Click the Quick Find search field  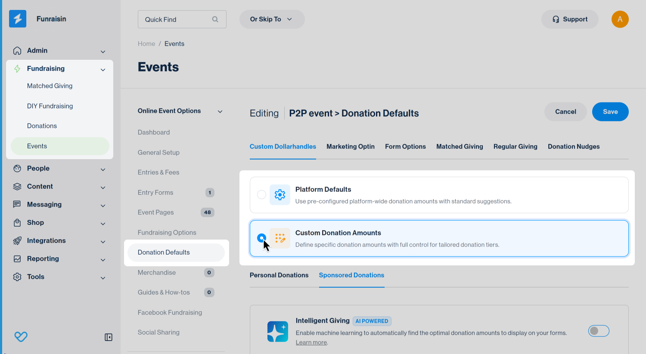pos(177,20)
